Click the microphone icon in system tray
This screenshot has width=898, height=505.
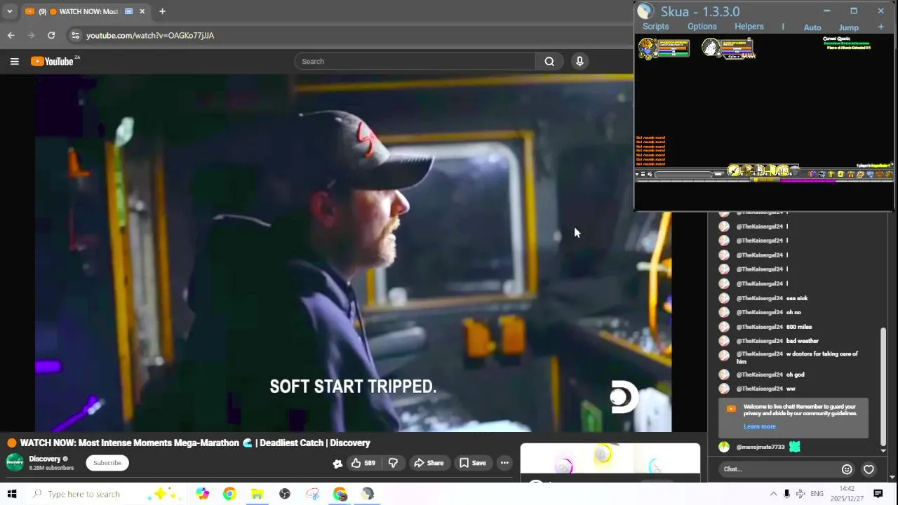pyautogui.click(x=786, y=494)
